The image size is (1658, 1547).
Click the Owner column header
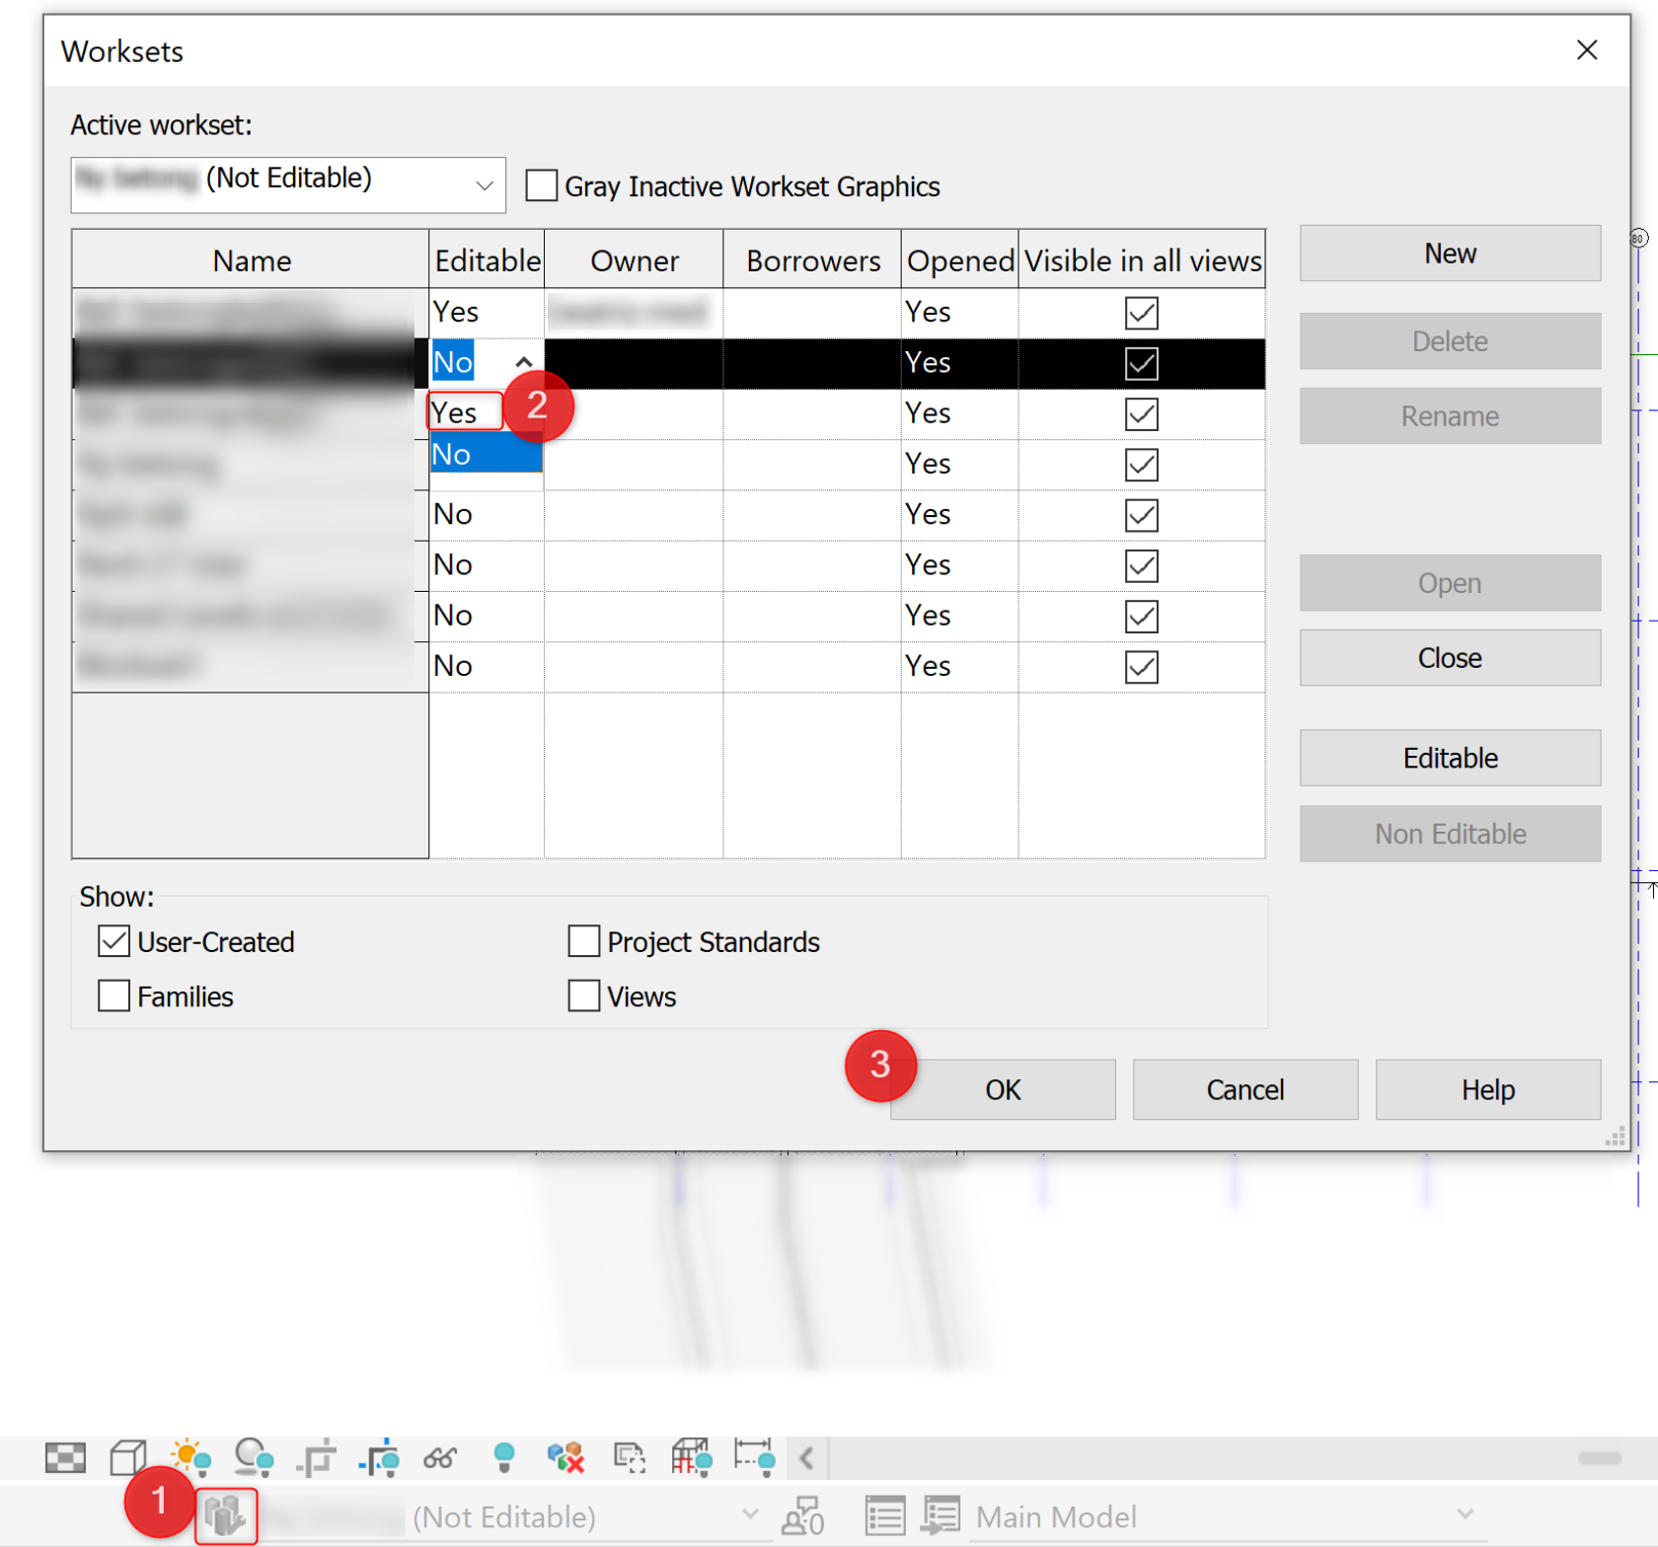pos(634,259)
